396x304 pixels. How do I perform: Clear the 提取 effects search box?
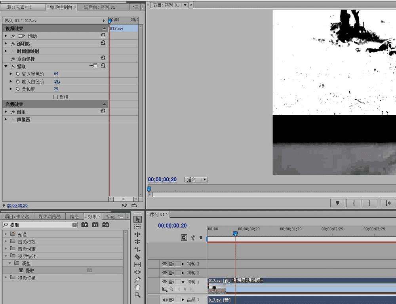point(74,225)
